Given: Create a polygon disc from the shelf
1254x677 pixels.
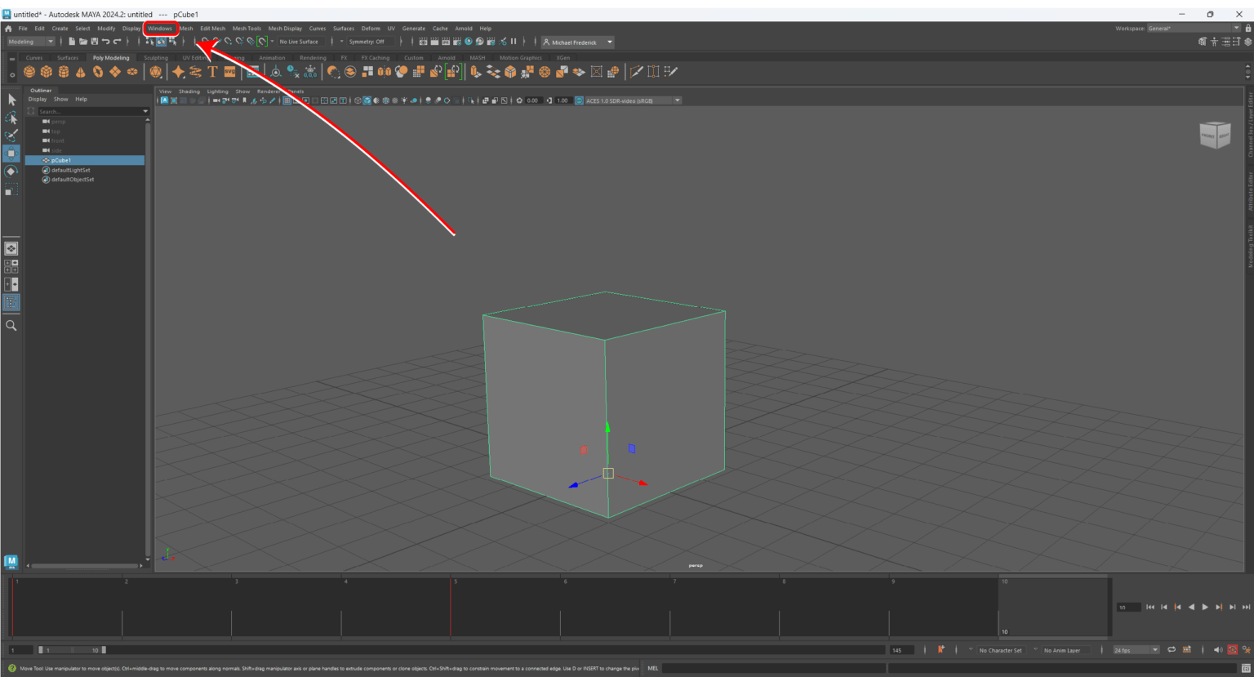Looking at the screenshot, I should 132,72.
